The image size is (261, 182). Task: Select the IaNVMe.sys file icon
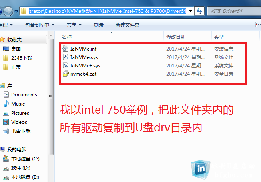[x=66, y=57]
